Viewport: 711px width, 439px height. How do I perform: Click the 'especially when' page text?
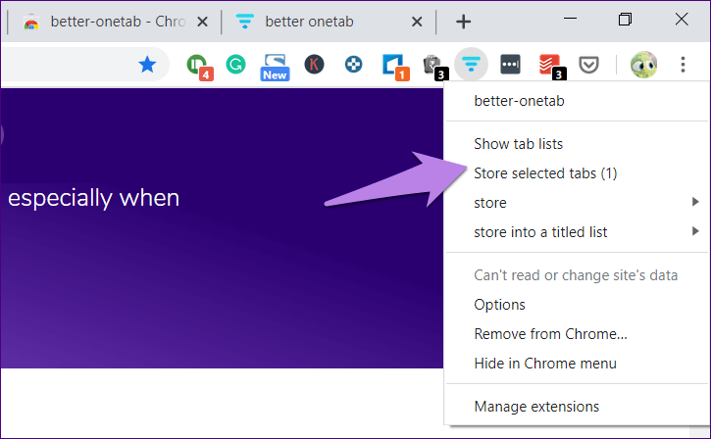click(94, 199)
